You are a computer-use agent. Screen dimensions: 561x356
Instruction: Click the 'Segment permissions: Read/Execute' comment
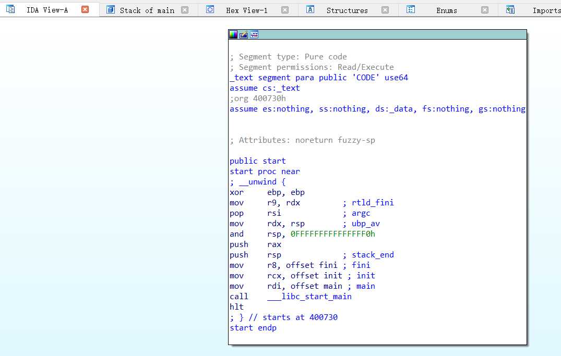pyautogui.click(x=312, y=67)
